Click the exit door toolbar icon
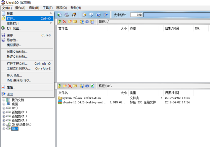The width and height of the screenshot is (210, 147). 106,15
